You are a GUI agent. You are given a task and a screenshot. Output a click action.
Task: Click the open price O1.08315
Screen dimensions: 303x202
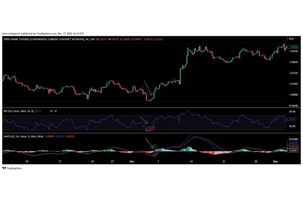click(x=102, y=39)
